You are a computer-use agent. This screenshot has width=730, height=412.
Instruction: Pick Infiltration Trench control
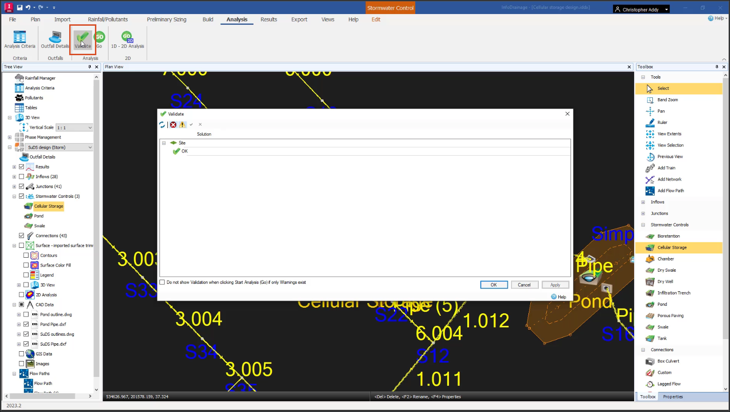click(x=673, y=293)
